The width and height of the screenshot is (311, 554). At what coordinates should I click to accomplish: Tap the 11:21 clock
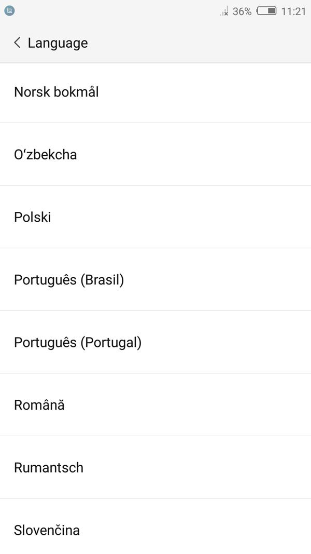click(x=293, y=11)
